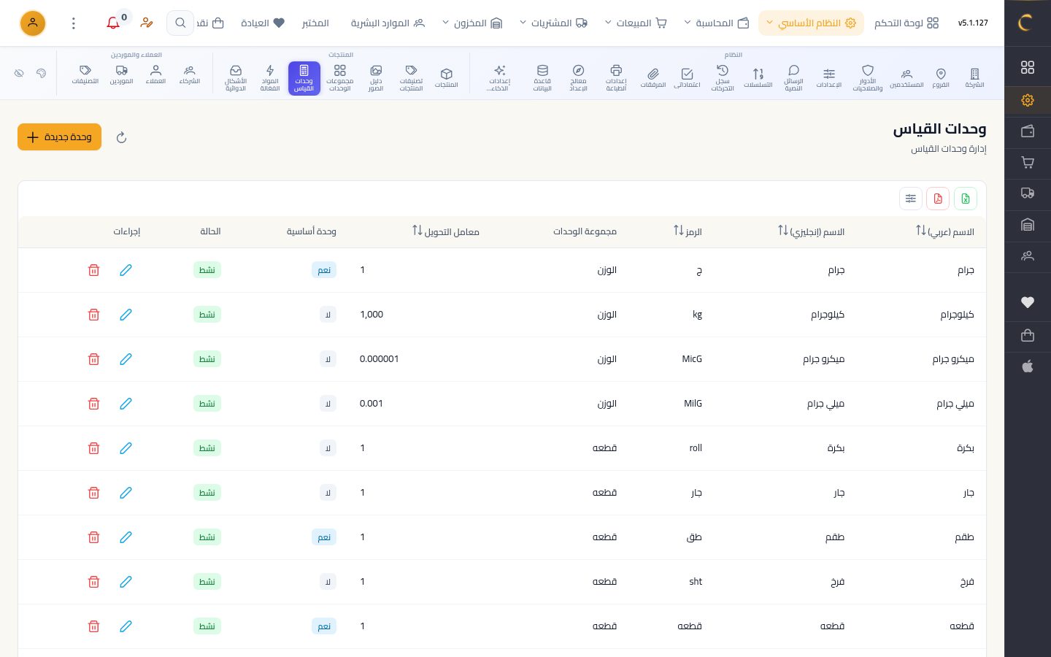Sort by الاسم (إنجليزي) column
This screenshot has width=1051, height=657.
click(811, 231)
